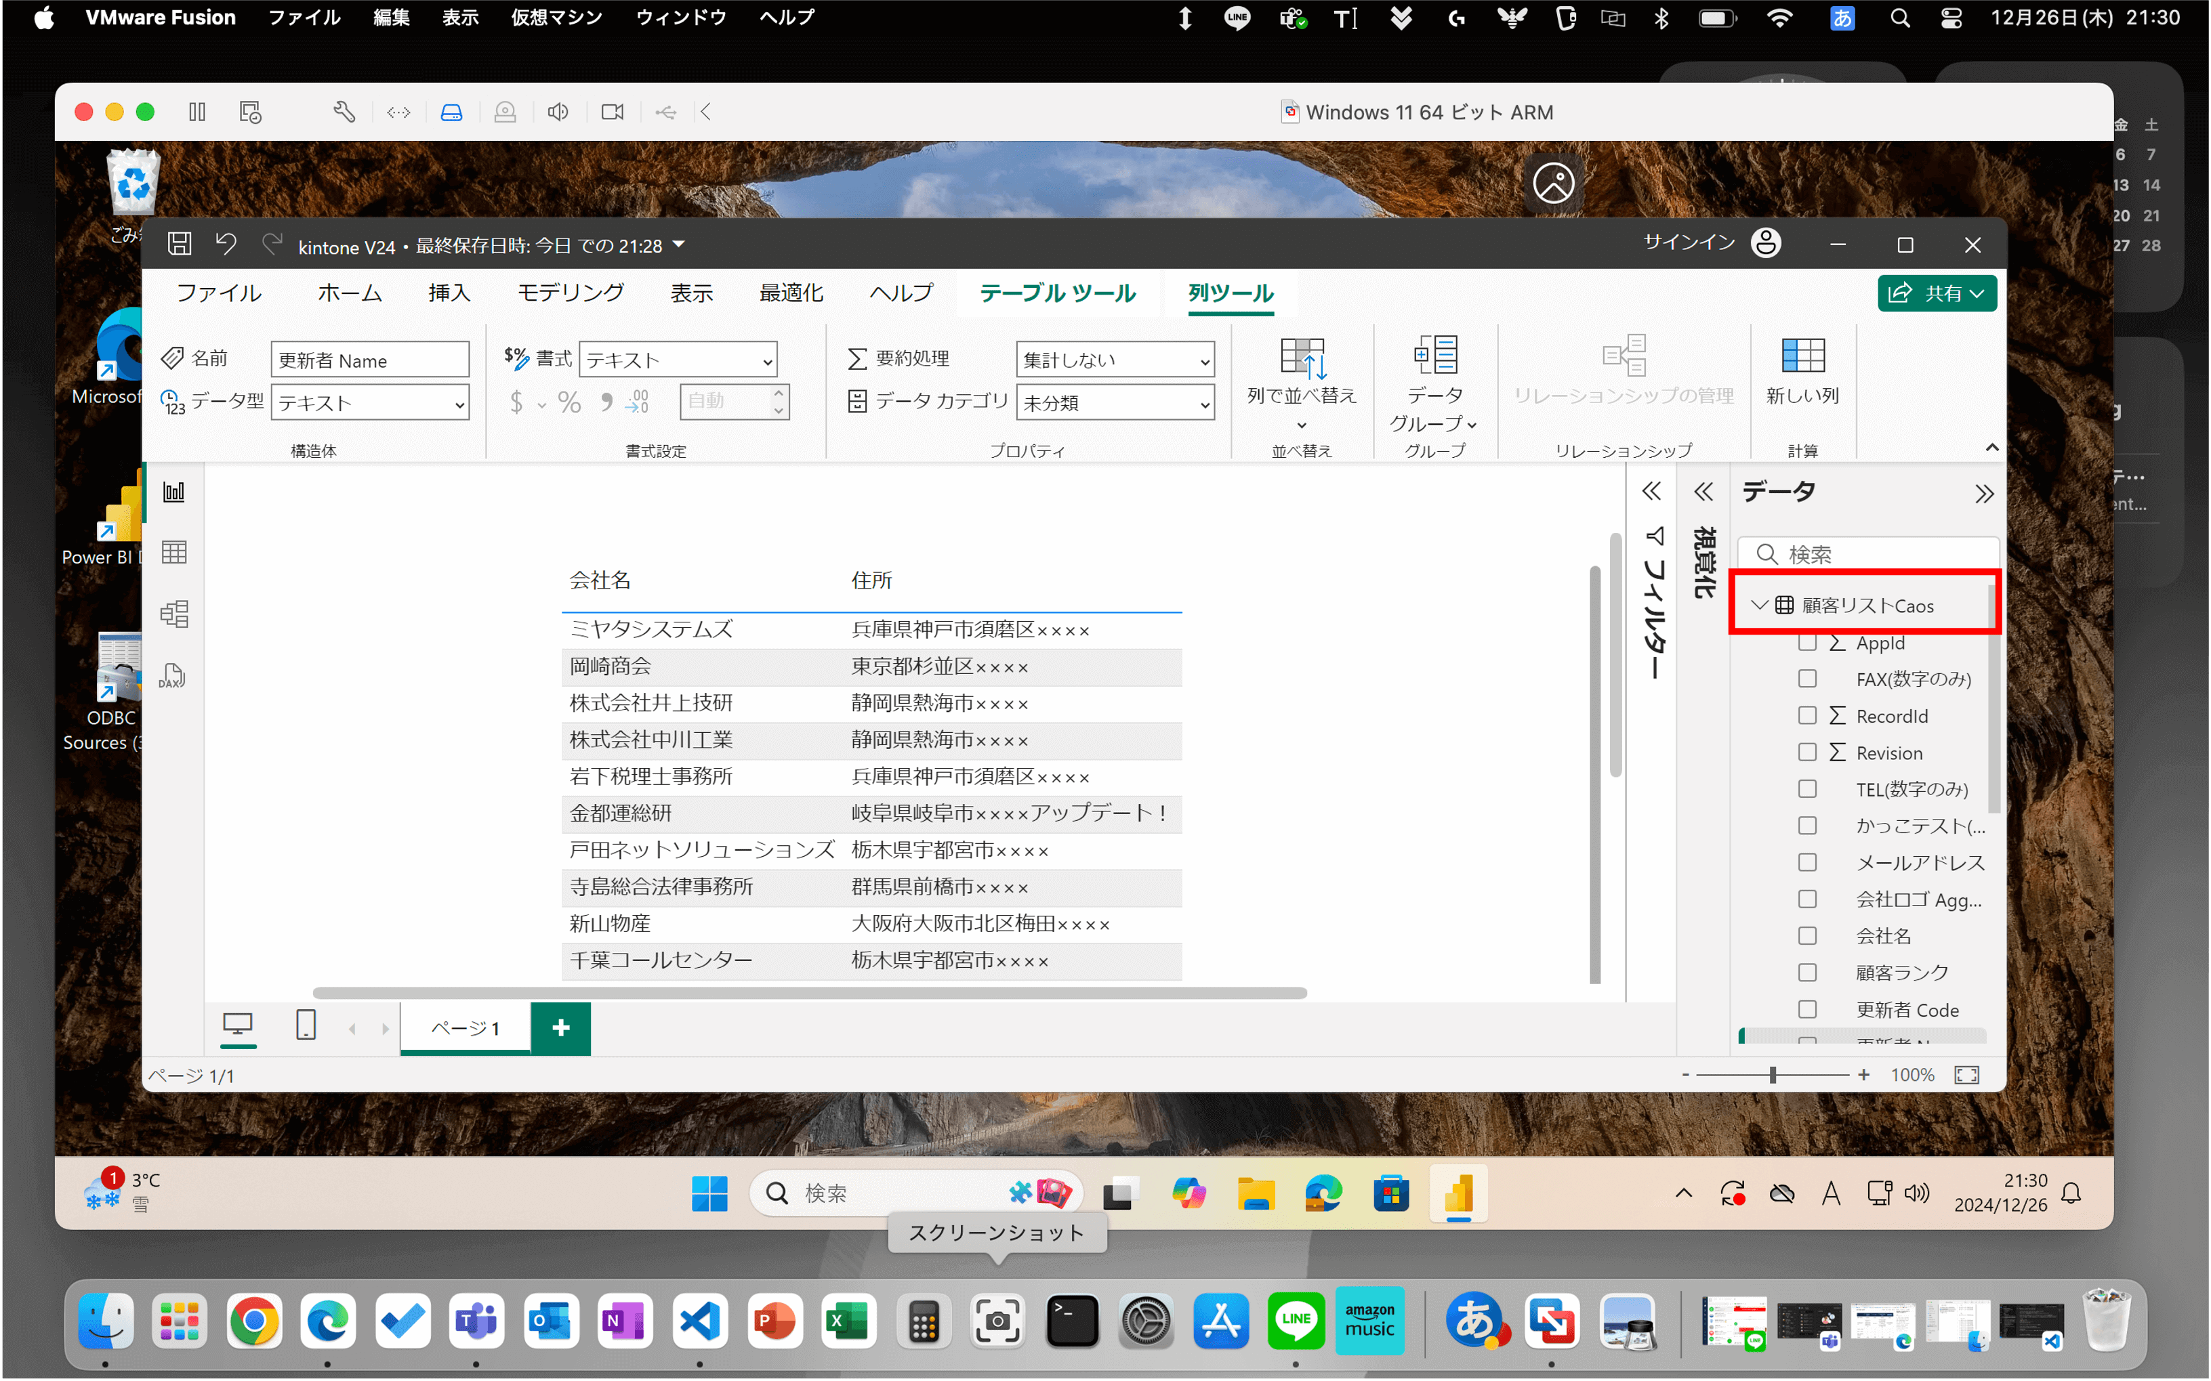2211x1381 pixels.
Task: Switch to Table view icon
Action: (x=173, y=553)
